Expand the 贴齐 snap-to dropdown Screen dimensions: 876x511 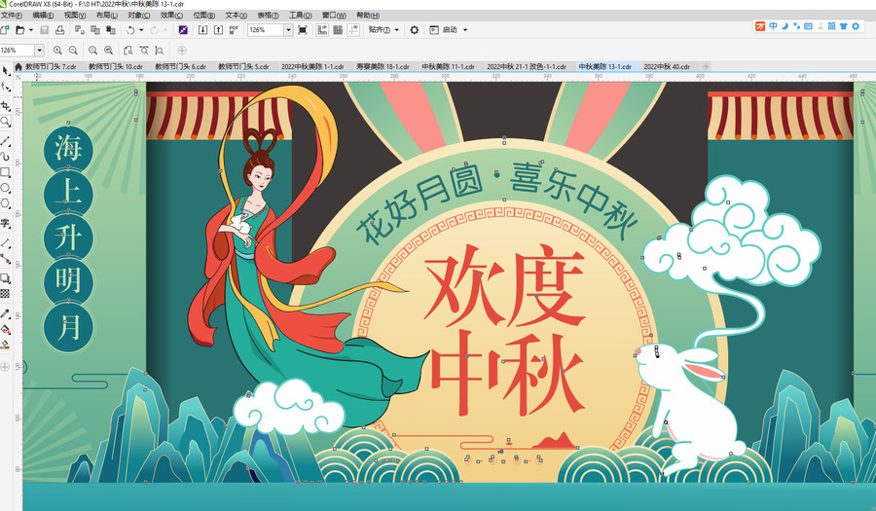click(x=397, y=29)
